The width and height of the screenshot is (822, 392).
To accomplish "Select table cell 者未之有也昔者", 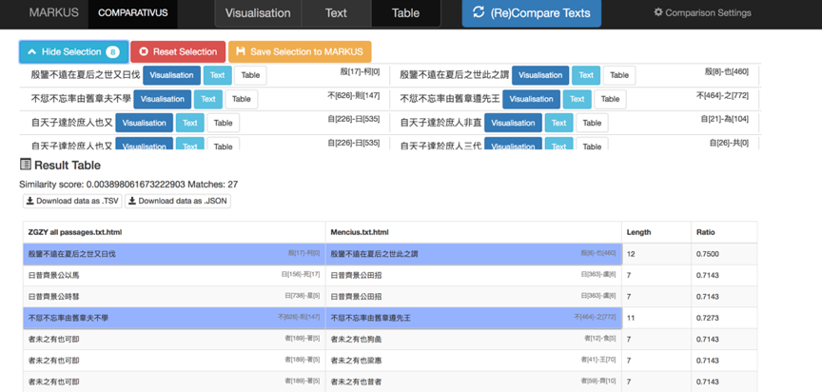I will click(474, 382).
